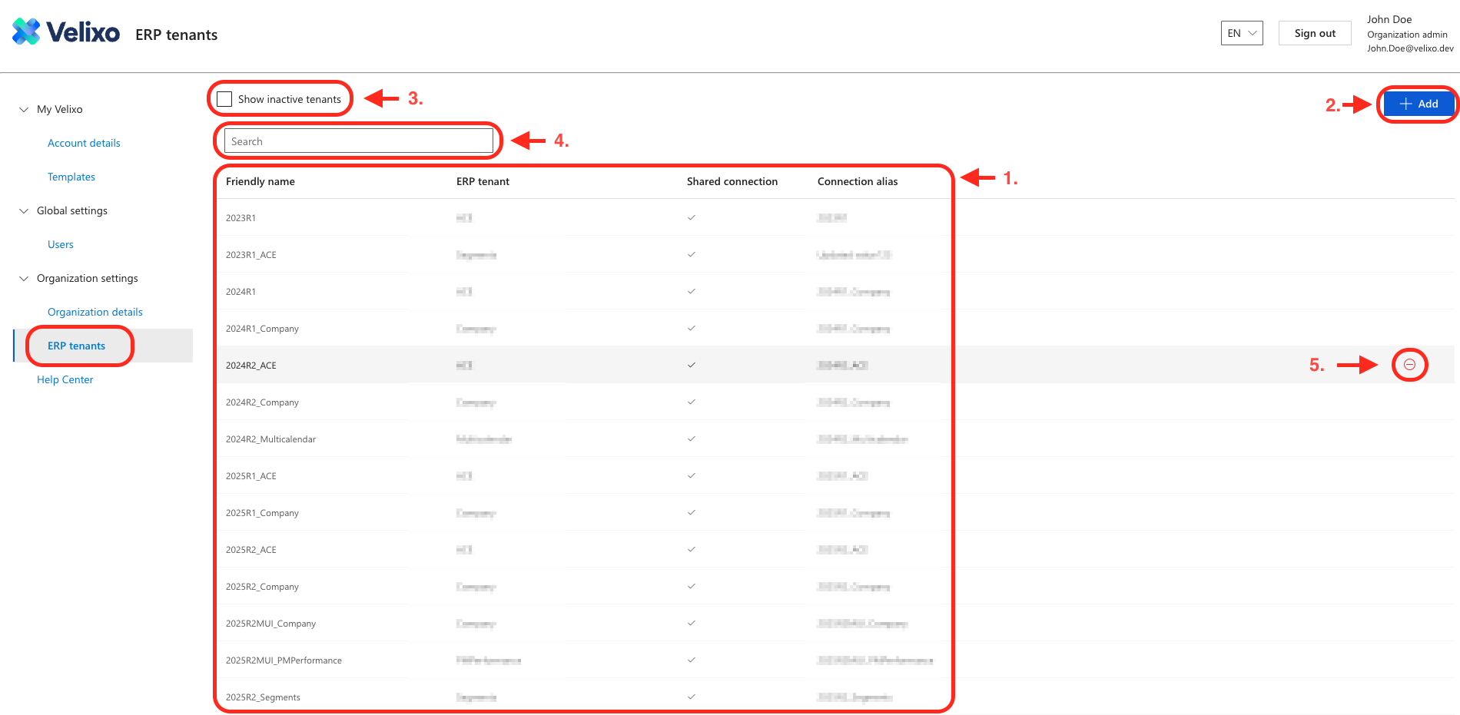Select ERP tenants in sidebar
The width and height of the screenshot is (1460, 715).
(x=76, y=346)
